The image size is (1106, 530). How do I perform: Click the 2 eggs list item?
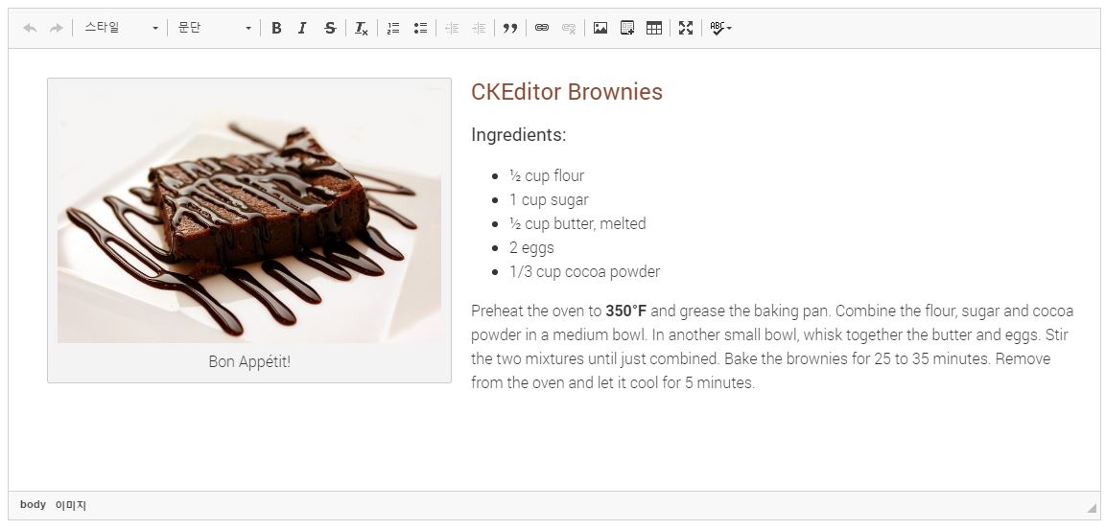click(531, 247)
